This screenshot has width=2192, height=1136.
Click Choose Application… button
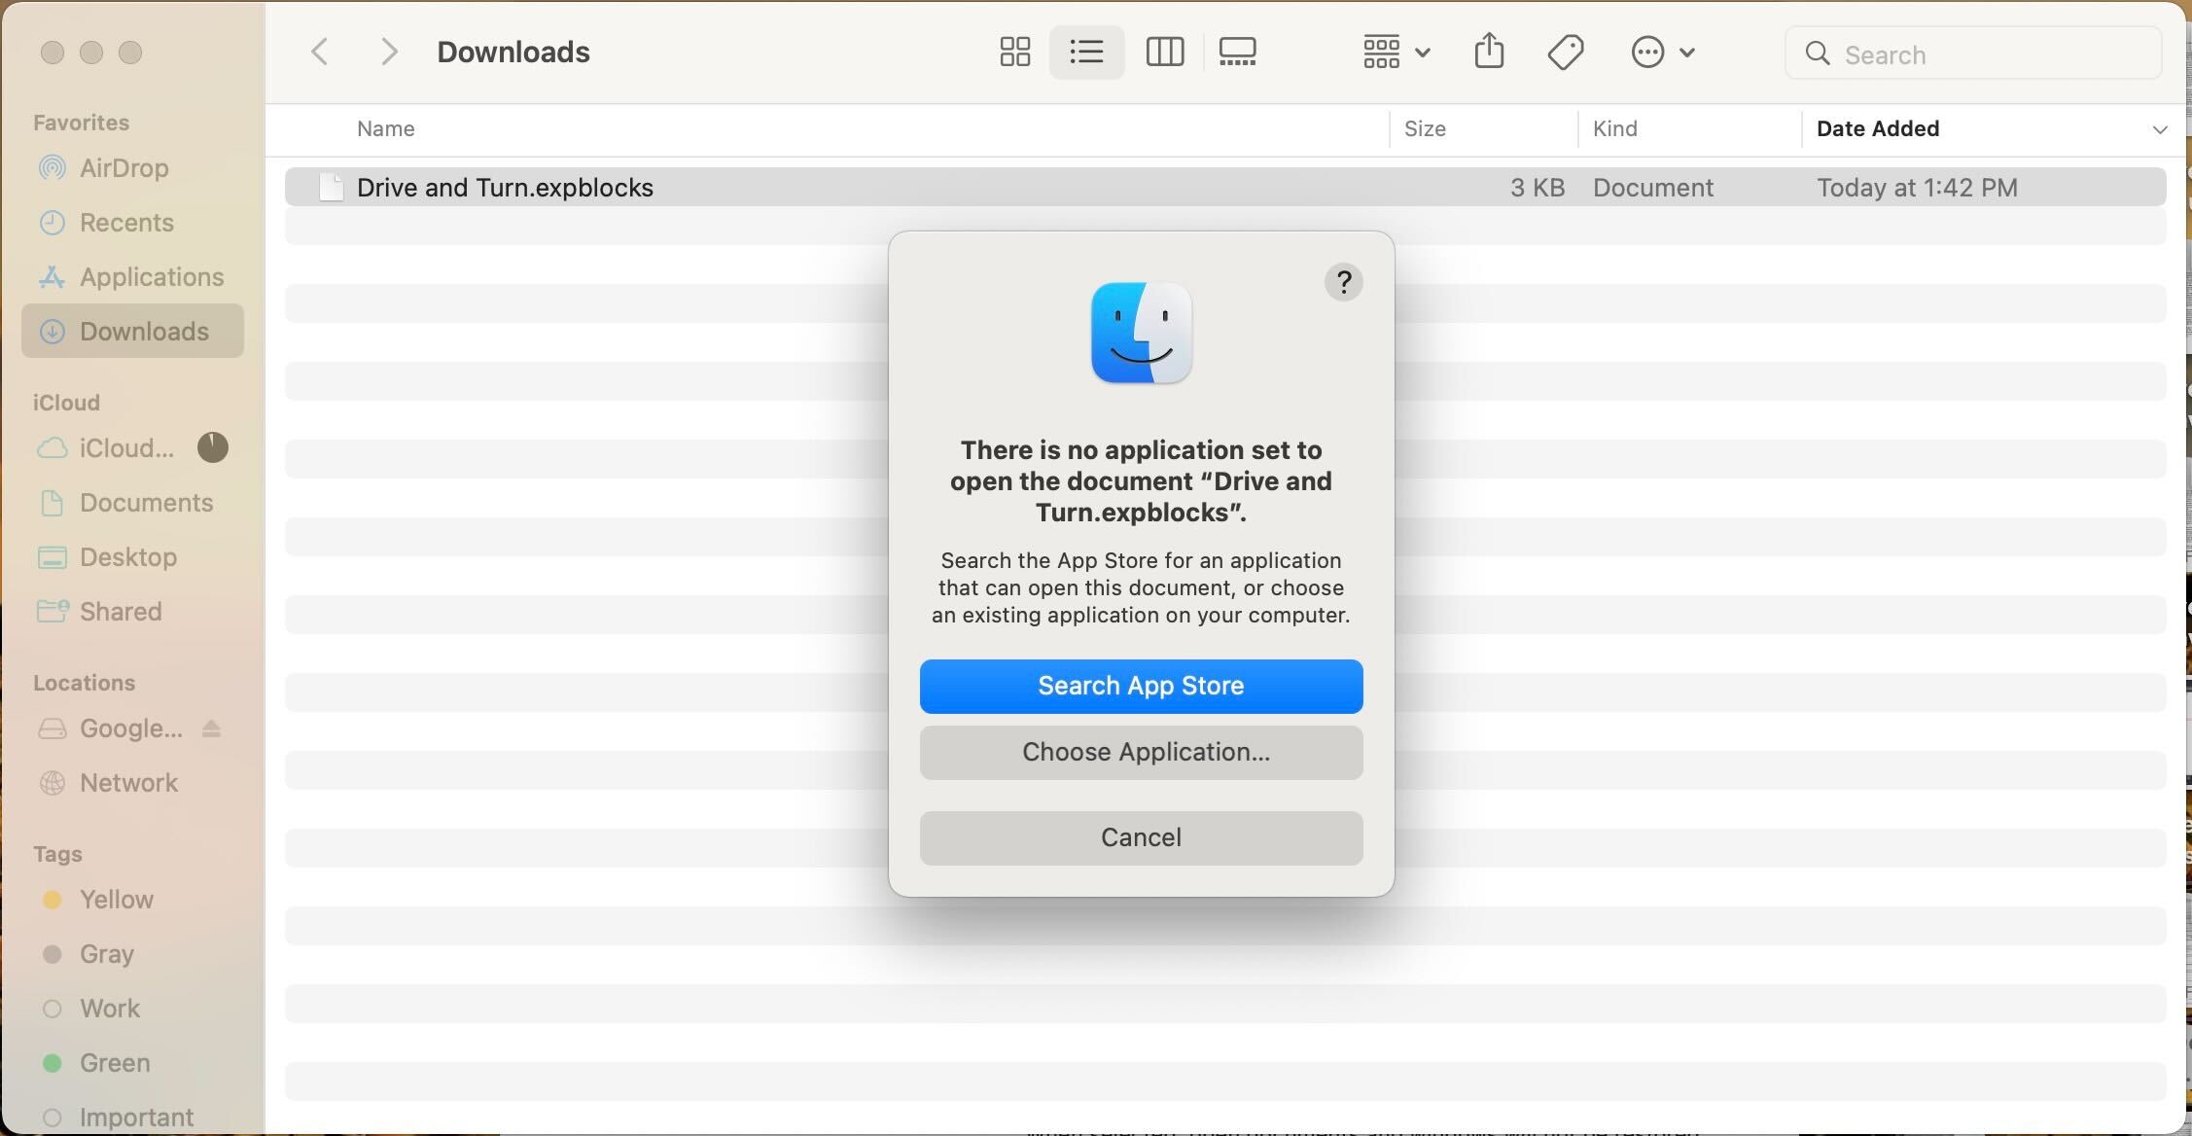pos(1141,752)
